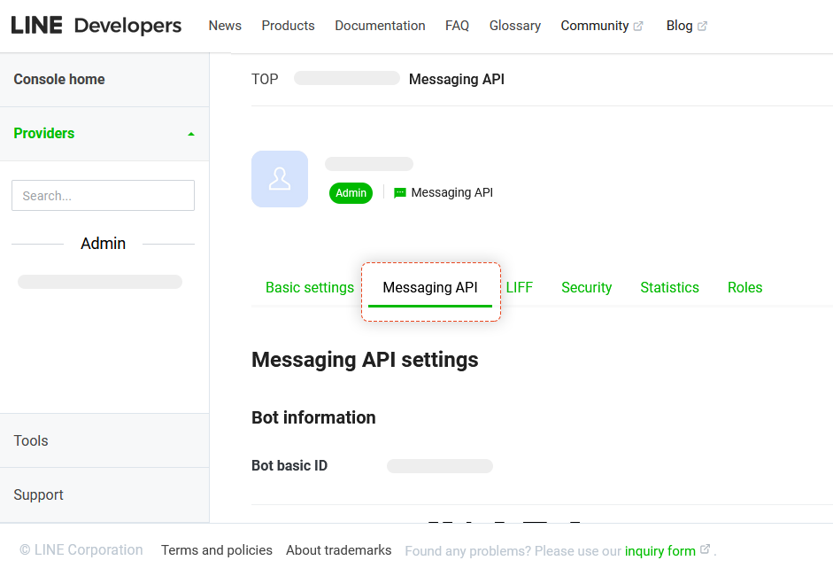Open the Roles tab

click(744, 288)
